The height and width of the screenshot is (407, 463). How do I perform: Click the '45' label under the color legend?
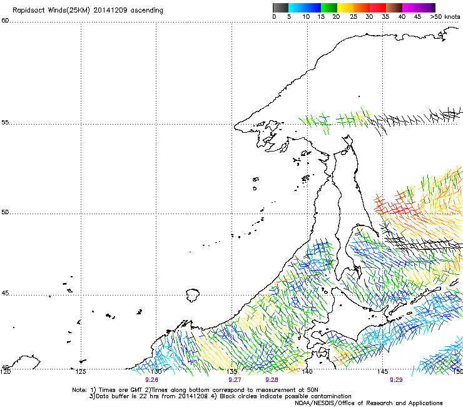click(417, 17)
